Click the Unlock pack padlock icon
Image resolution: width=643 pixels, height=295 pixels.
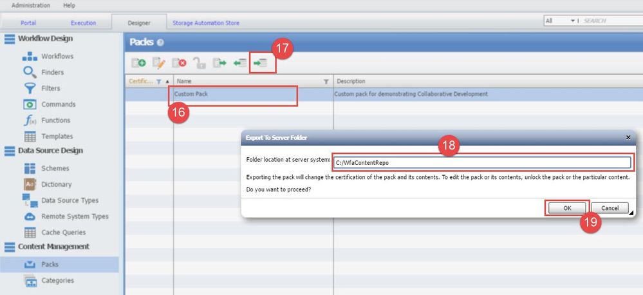coord(199,62)
